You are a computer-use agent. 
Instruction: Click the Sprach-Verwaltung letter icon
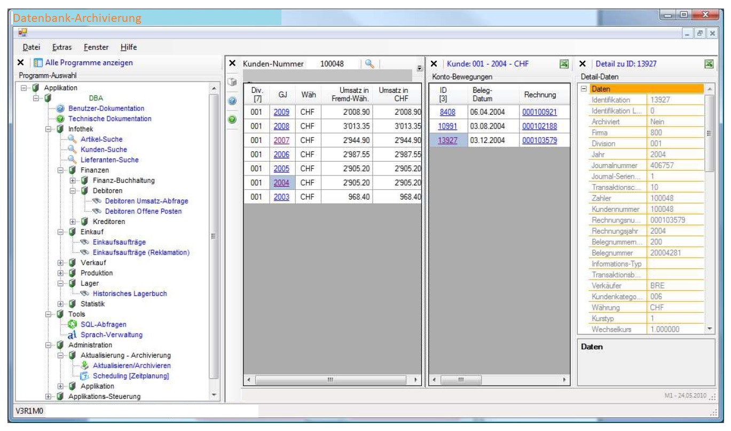coord(73,335)
